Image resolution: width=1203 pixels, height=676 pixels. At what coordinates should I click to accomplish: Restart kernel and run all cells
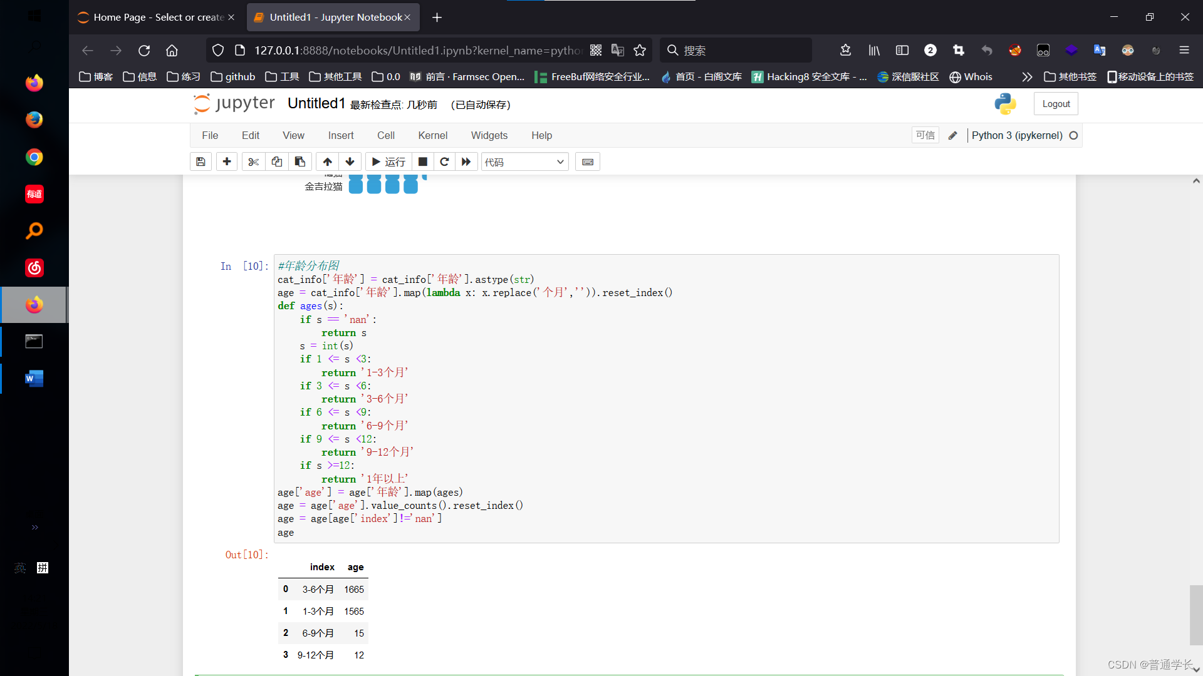(466, 162)
